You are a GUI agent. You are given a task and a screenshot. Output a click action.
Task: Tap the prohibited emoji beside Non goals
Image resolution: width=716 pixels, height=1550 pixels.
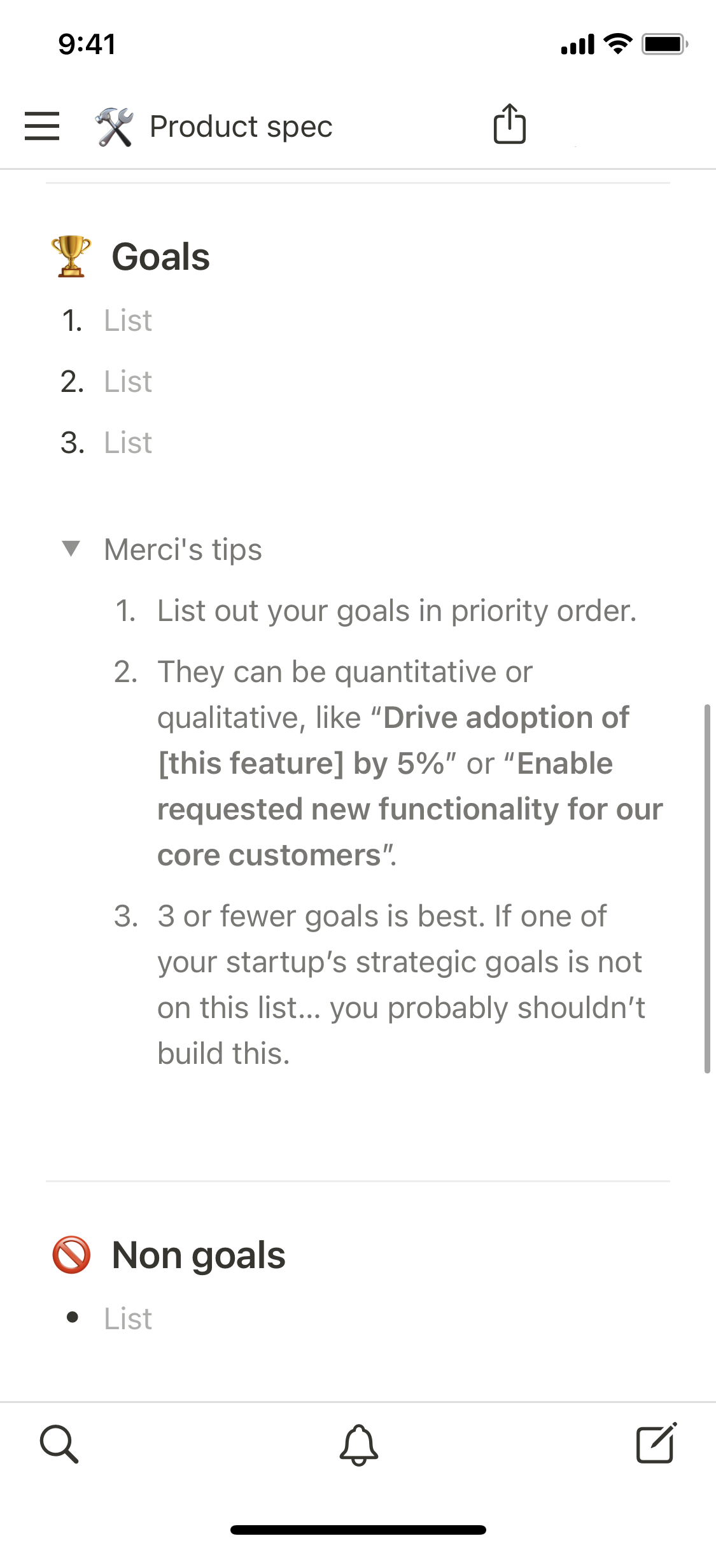click(x=71, y=1255)
